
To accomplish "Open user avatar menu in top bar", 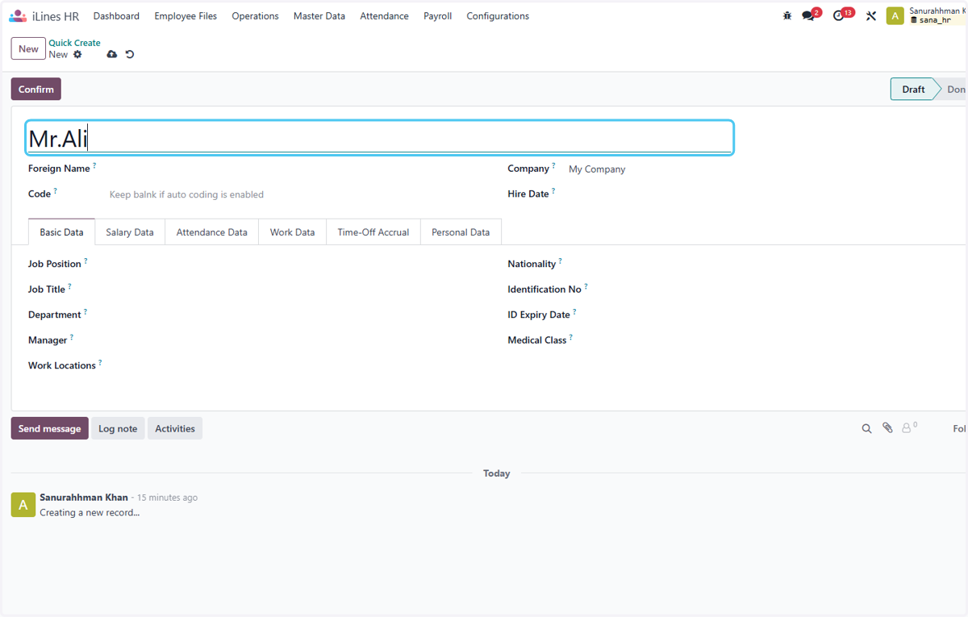I will pos(895,16).
